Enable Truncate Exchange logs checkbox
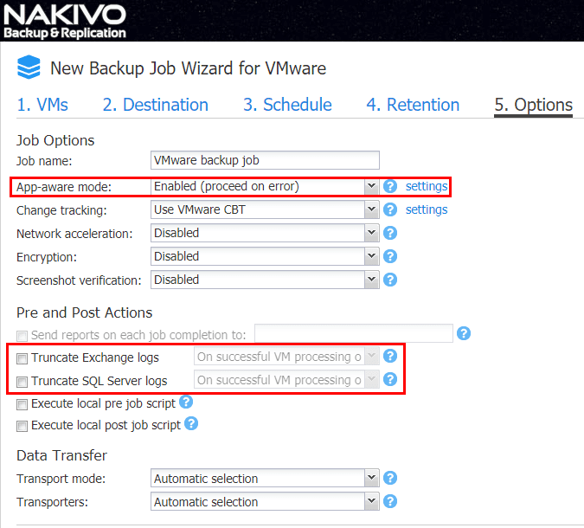Screen dimensions: 584x528 (x=22, y=357)
